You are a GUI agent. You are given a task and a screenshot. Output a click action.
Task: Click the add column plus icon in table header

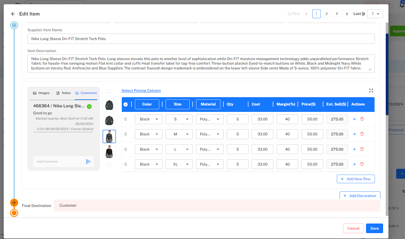pos(126,104)
